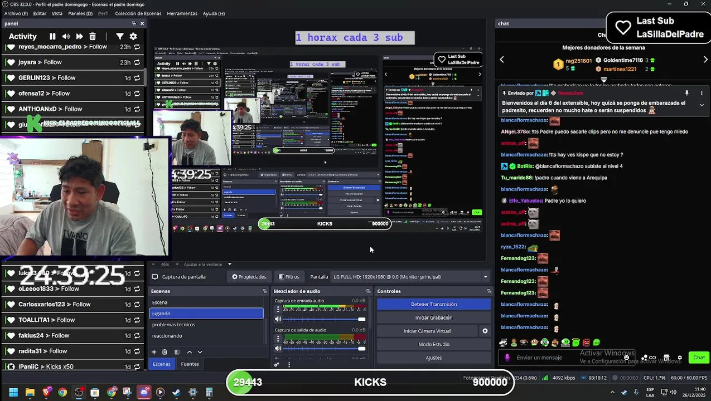
Task: Switch to the Fuentes tab
Action: click(x=190, y=364)
